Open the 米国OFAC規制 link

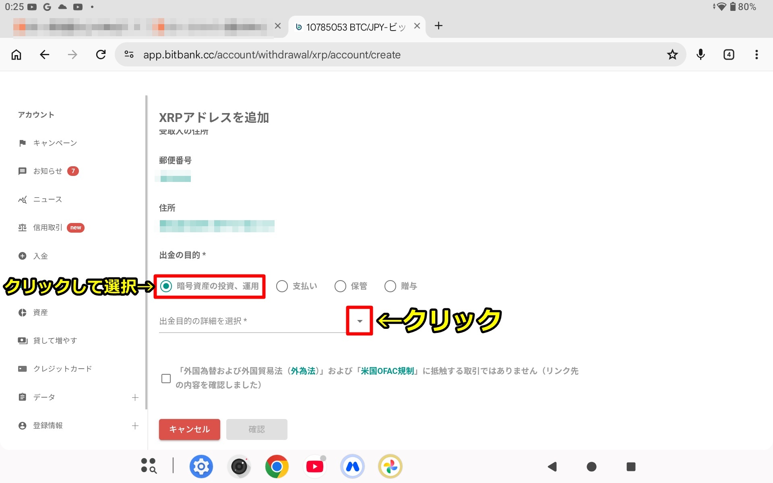pos(387,371)
